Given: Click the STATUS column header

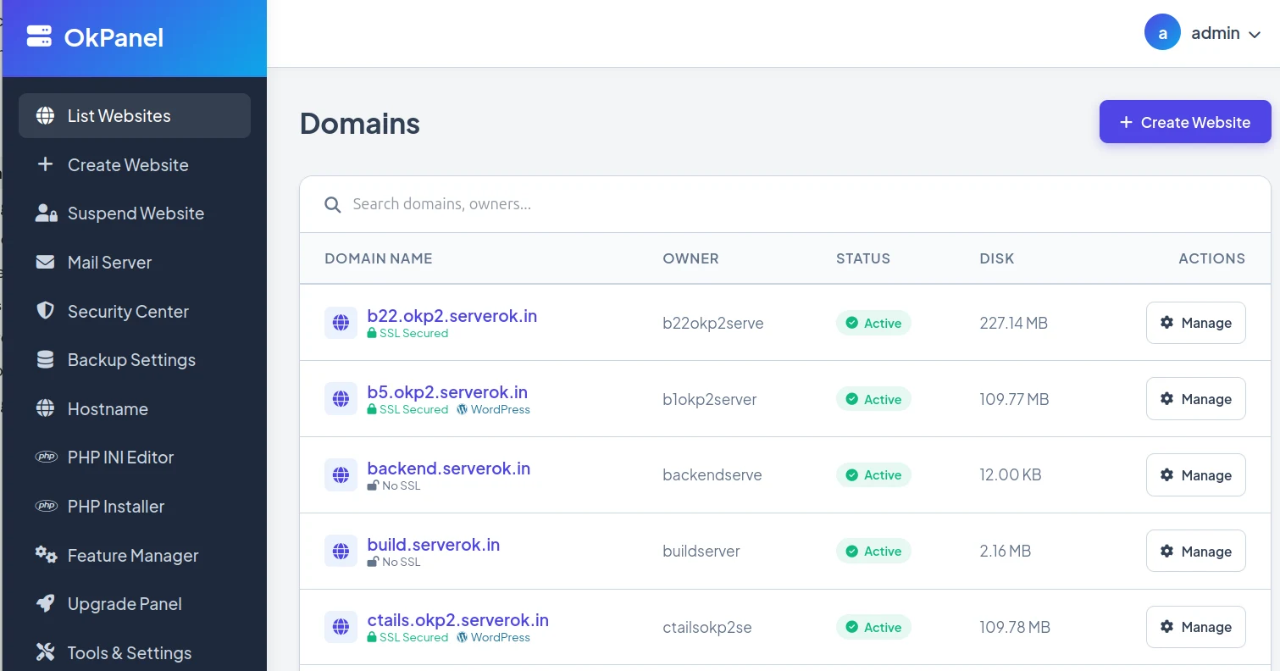Looking at the screenshot, I should pyautogui.click(x=862, y=258).
